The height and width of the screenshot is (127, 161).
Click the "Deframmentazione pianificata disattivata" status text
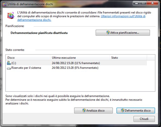39,33
